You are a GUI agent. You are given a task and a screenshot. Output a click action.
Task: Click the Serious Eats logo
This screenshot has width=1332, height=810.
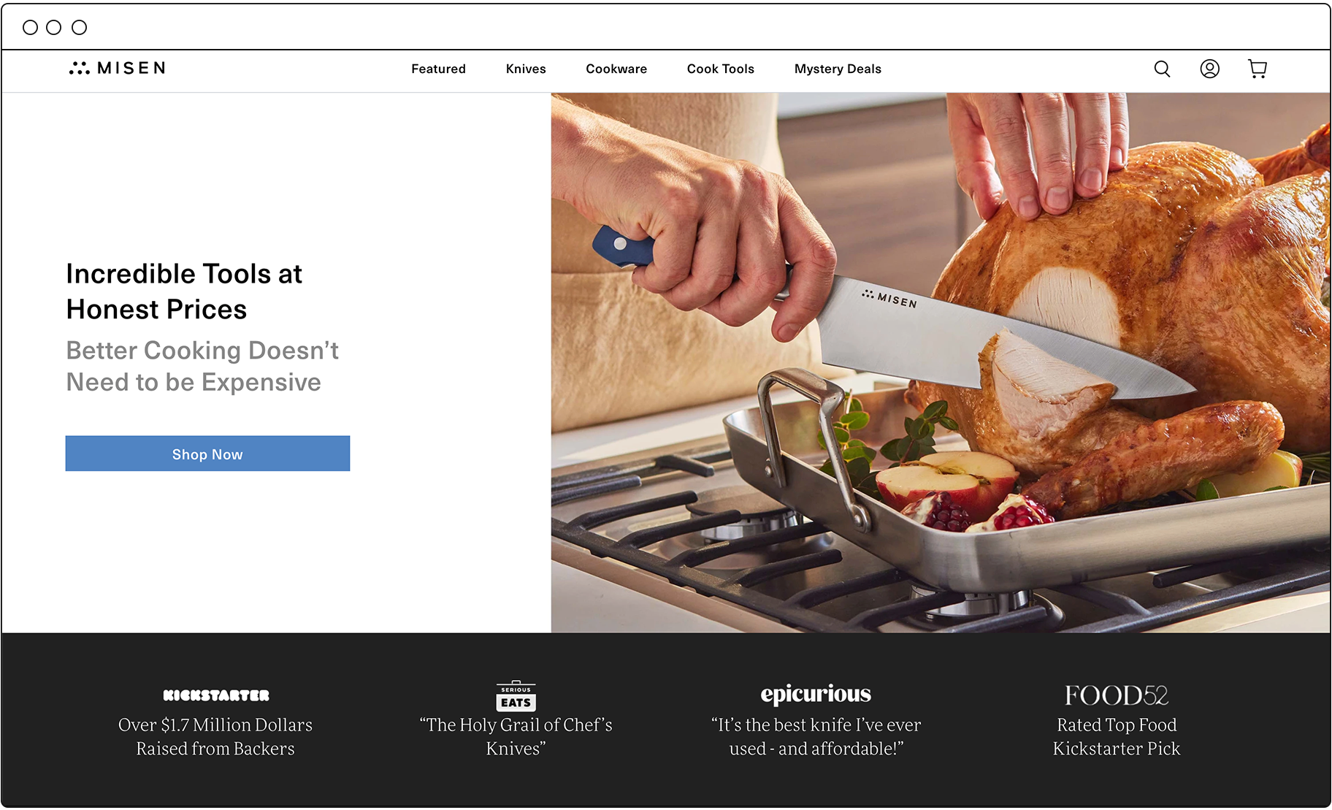(516, 695)
